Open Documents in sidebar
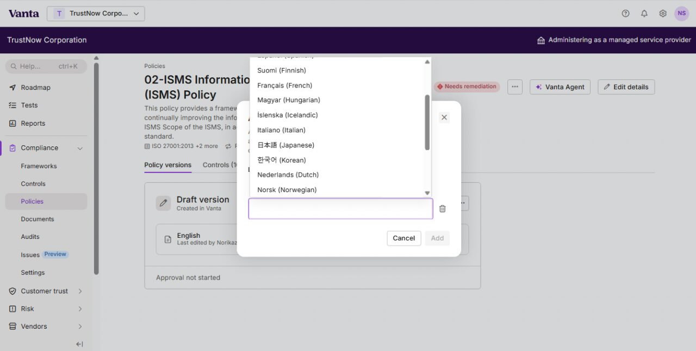The height and width of the screenshot is (351, 696). [x=38, y=219]
